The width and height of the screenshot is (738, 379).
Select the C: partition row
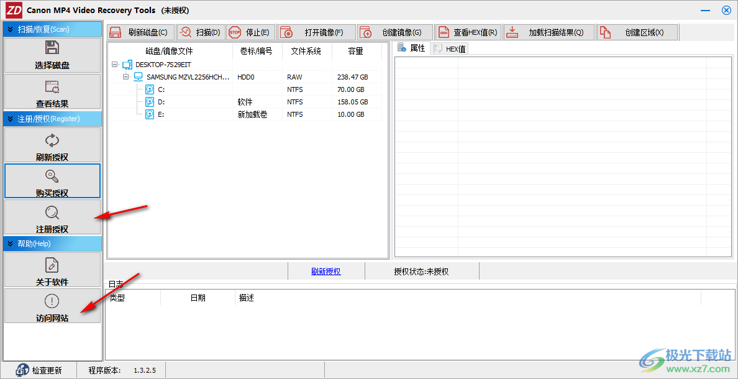[x=245, y=89]
